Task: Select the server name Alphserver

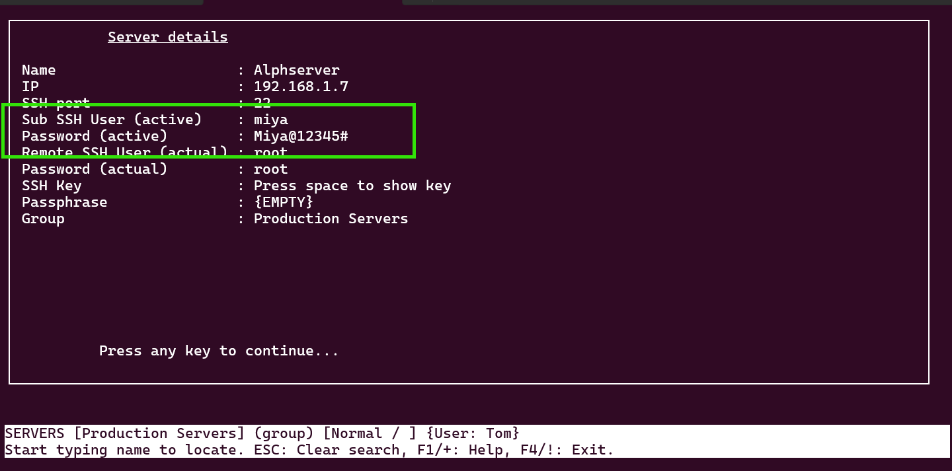Action: click(297, 70)
